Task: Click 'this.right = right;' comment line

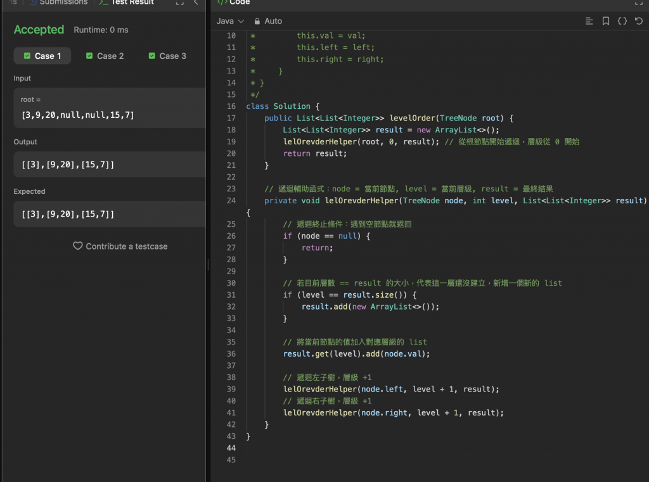Action: (340, 59)
